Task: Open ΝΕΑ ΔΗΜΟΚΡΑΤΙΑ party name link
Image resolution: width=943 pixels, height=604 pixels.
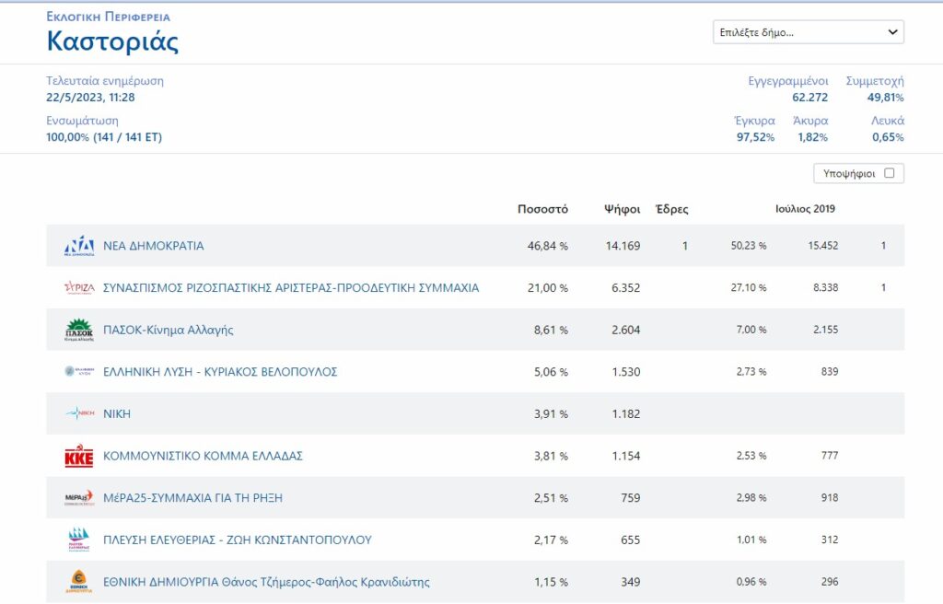Action: [x=153, y=246]
